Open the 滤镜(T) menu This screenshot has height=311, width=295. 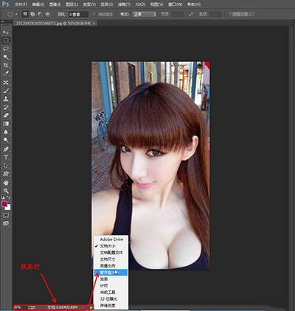tap(124, 4)
